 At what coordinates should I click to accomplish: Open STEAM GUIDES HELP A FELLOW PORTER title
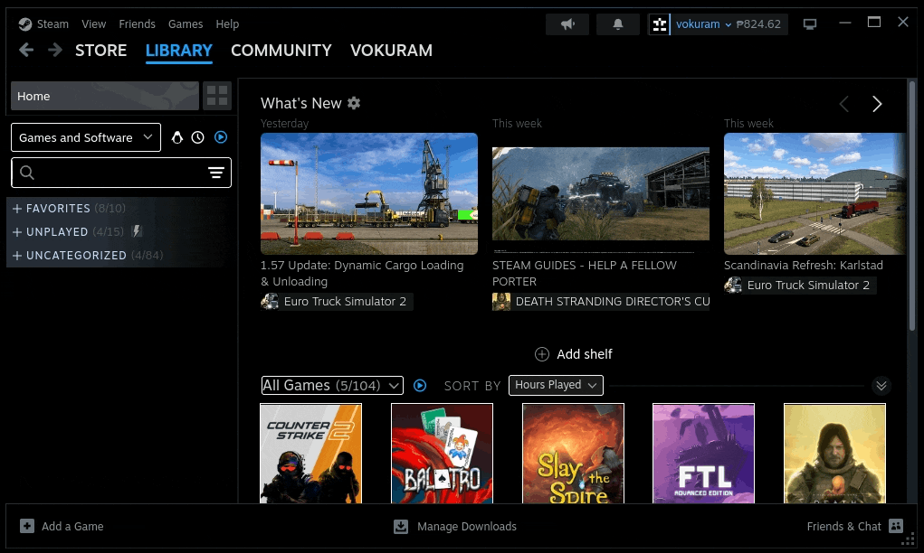pyautogui.click(x=585, y=274)
